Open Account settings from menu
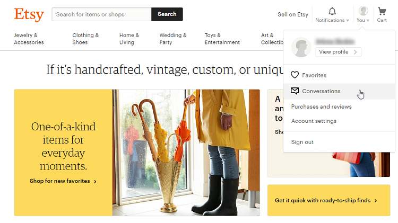398x223 pixels. point(314,121)
